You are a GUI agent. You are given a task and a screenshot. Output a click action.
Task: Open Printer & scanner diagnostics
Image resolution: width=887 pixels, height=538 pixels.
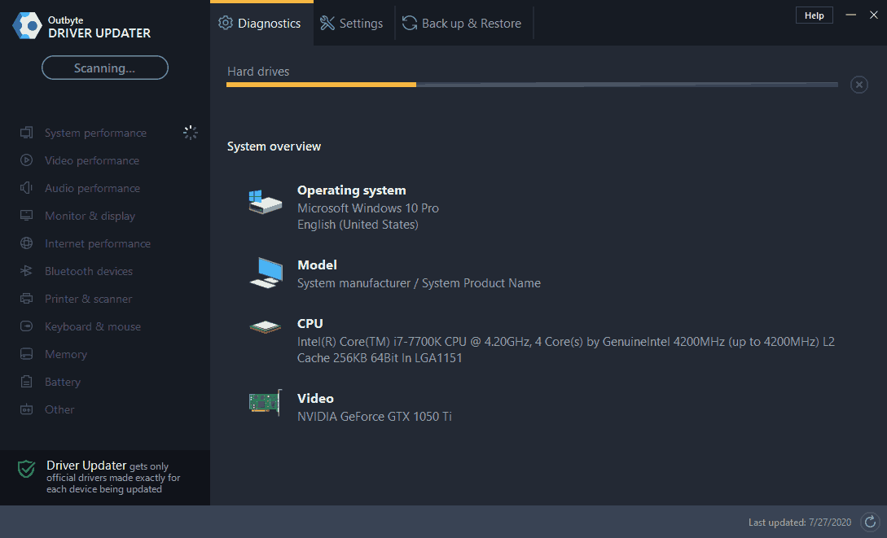(88, 299)
